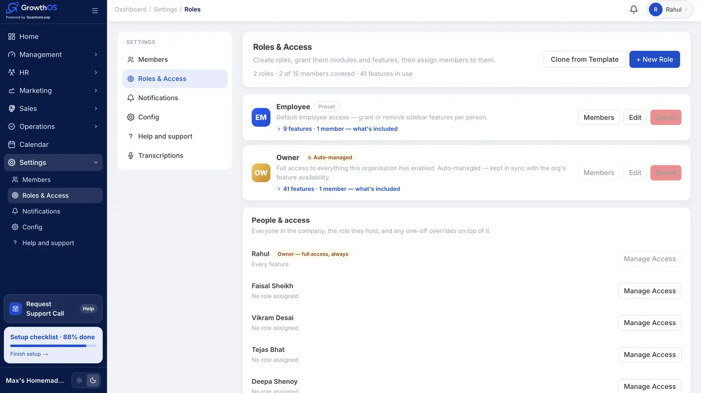Switch to light theme sun toggle
This screenshot has height=393, width=701.
(80, 380)
